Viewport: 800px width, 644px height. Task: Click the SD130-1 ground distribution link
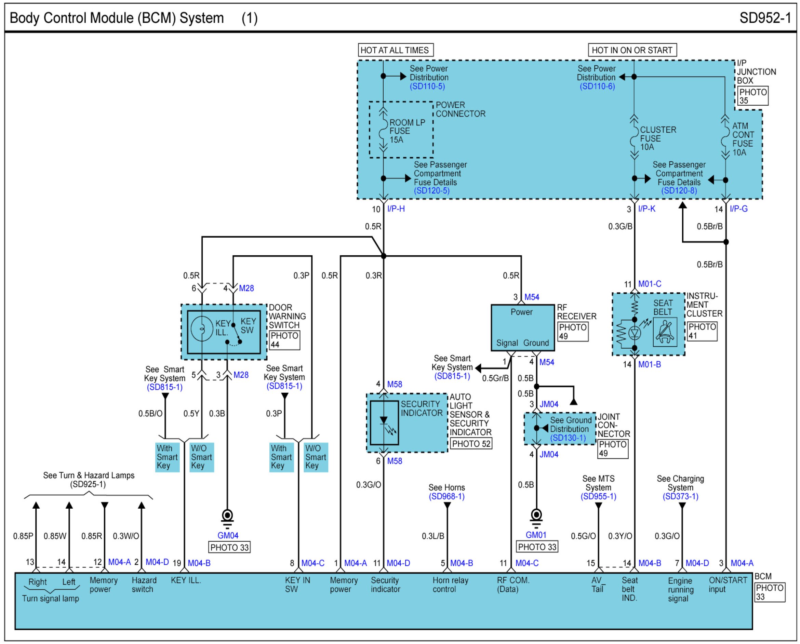(568, 438)
